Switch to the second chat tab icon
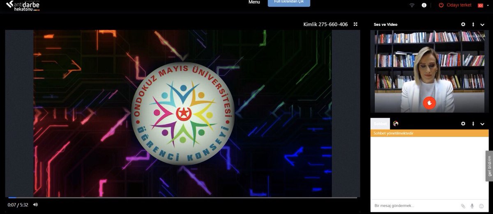 pos(396,123)
